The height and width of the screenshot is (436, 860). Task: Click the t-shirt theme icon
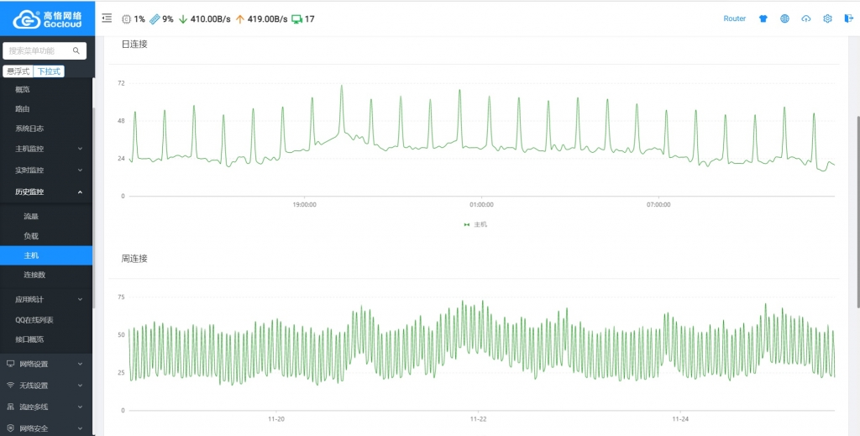pos(763,18)
